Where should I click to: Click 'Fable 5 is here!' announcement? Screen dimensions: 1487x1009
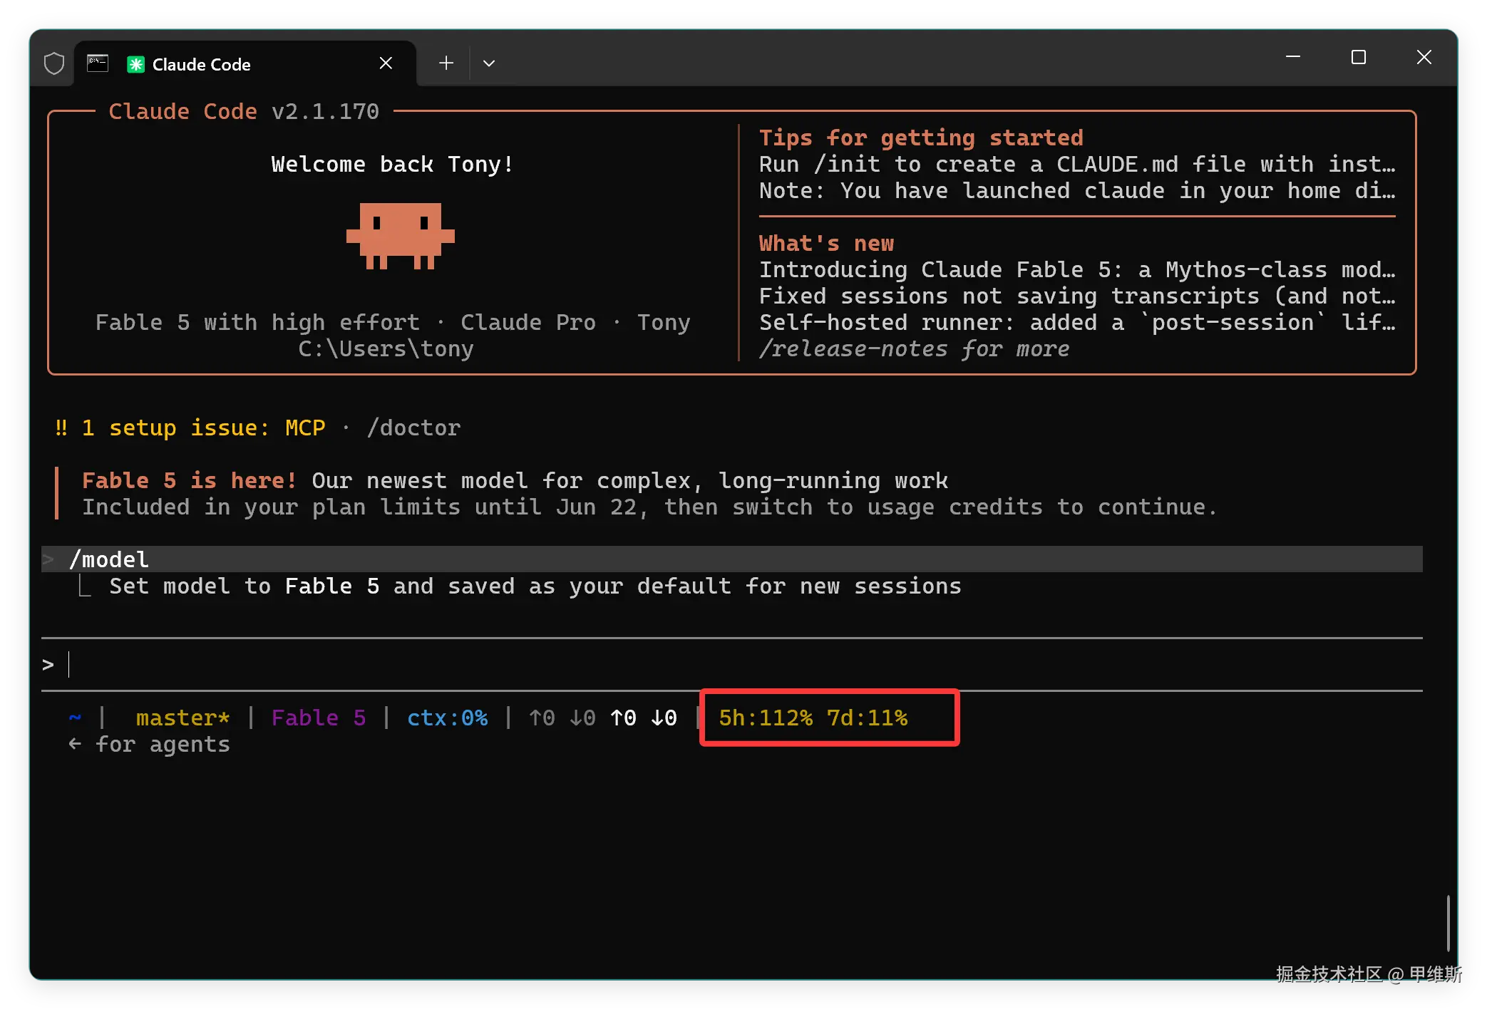189,480
